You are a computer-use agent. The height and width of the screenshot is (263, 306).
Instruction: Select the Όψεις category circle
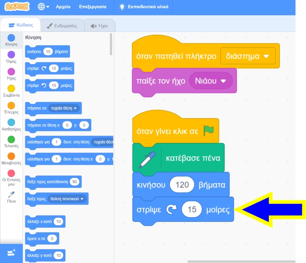click(11, 55)
